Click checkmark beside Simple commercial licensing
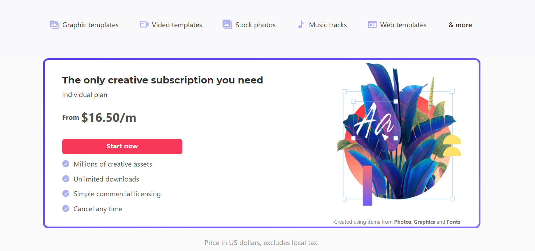 coord(66,193)
